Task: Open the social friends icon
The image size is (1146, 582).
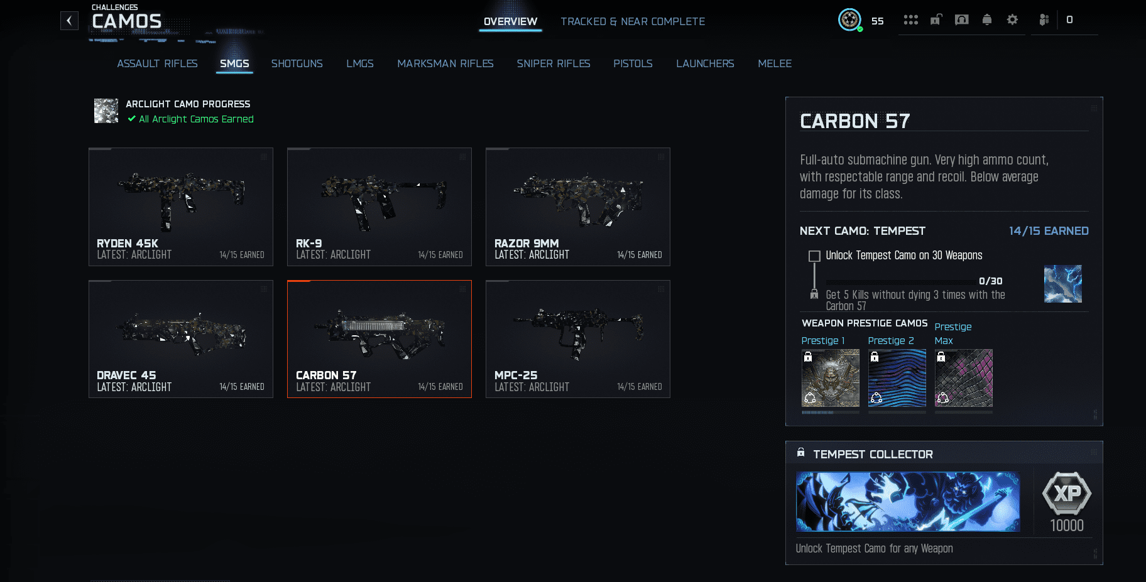Action: tap(1044, 20)
